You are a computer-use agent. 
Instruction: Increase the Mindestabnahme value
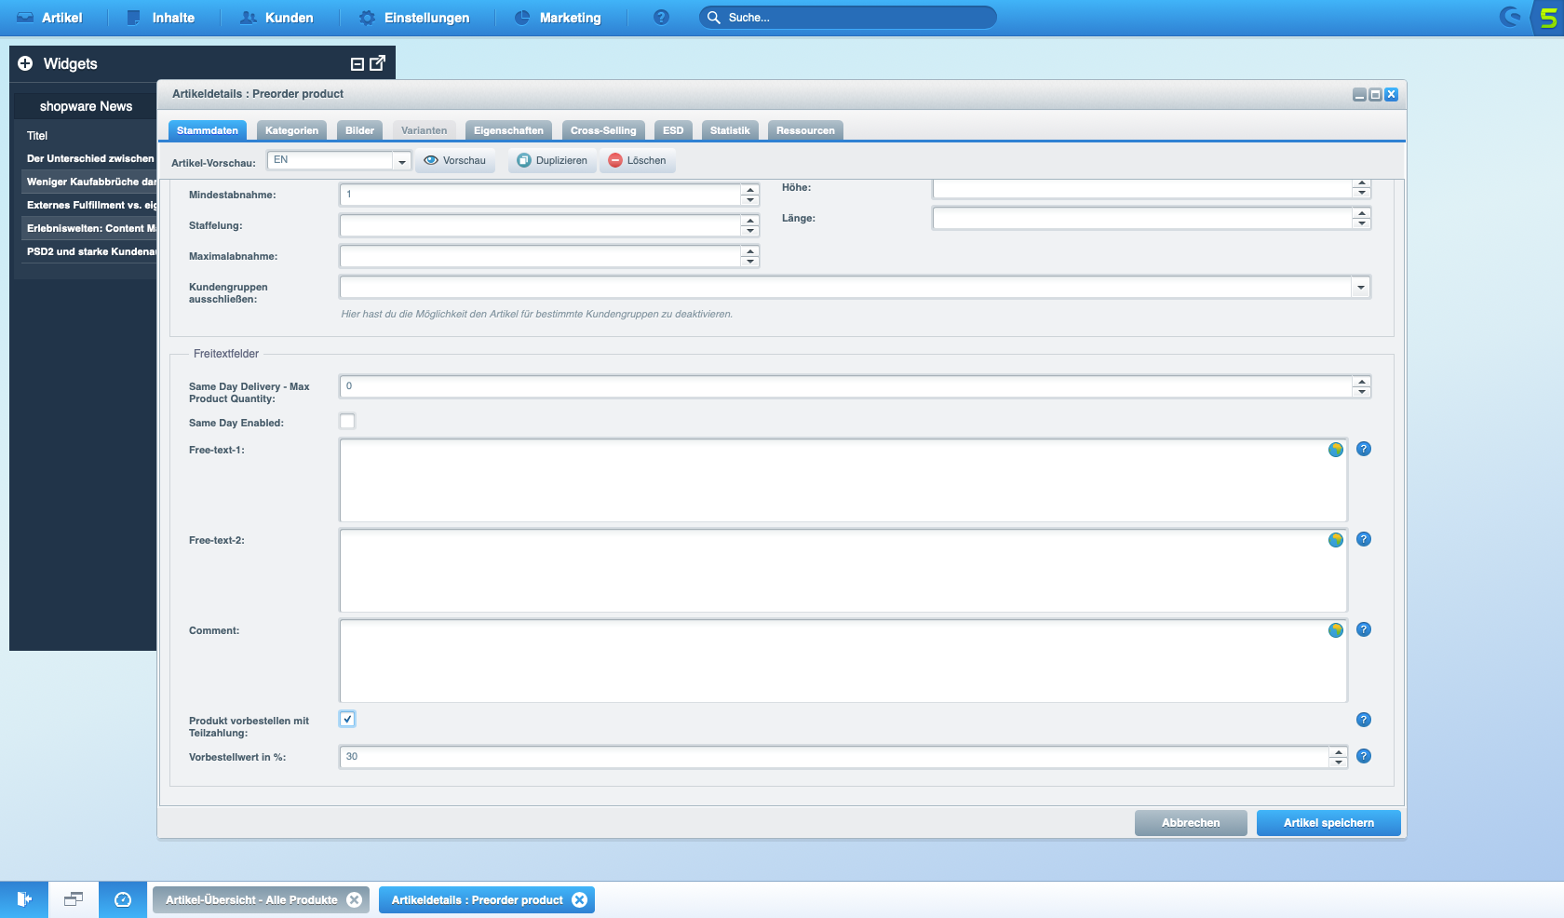coord(750,190)
